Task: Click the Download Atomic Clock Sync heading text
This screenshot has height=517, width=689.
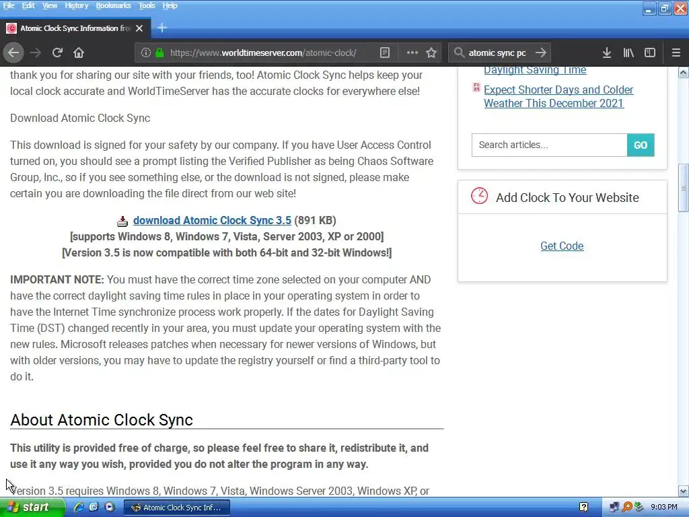Action: 80,118
